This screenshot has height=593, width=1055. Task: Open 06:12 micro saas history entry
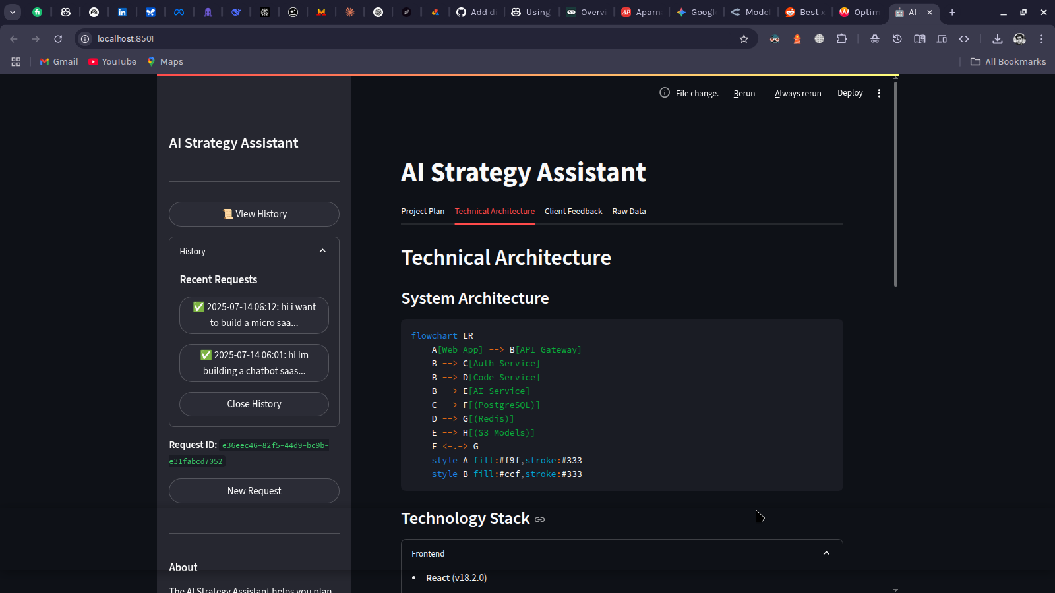[x=254, y=315]
